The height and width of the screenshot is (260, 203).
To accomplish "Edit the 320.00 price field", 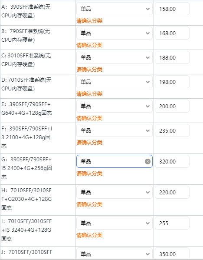I will [172, 161].
